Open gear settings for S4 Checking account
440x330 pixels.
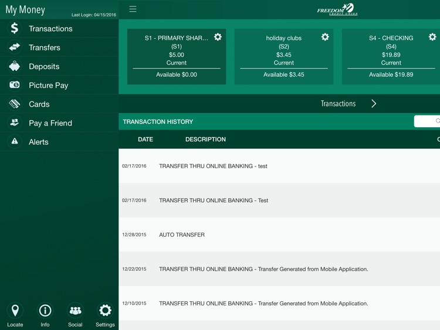pyautogui.click(x=432, y=37)
